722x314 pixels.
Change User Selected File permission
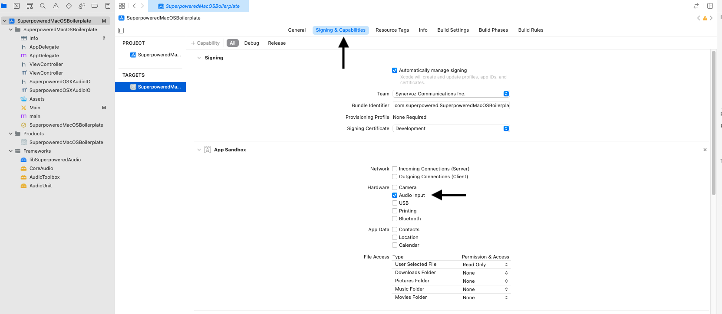485,265
